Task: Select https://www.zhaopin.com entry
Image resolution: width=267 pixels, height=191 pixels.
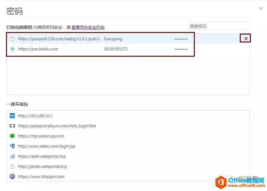Action: tap(41, 177)
